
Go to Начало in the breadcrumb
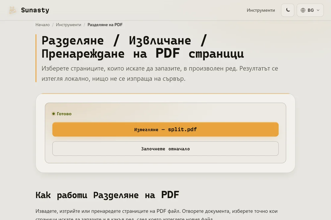coord(42,25)
